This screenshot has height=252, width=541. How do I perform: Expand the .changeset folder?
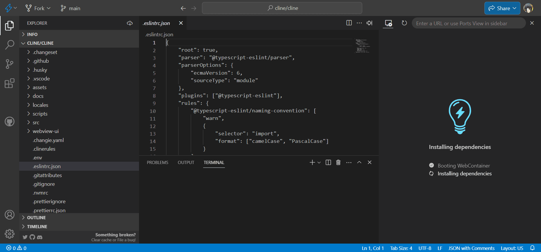click(x=79, y=52)
